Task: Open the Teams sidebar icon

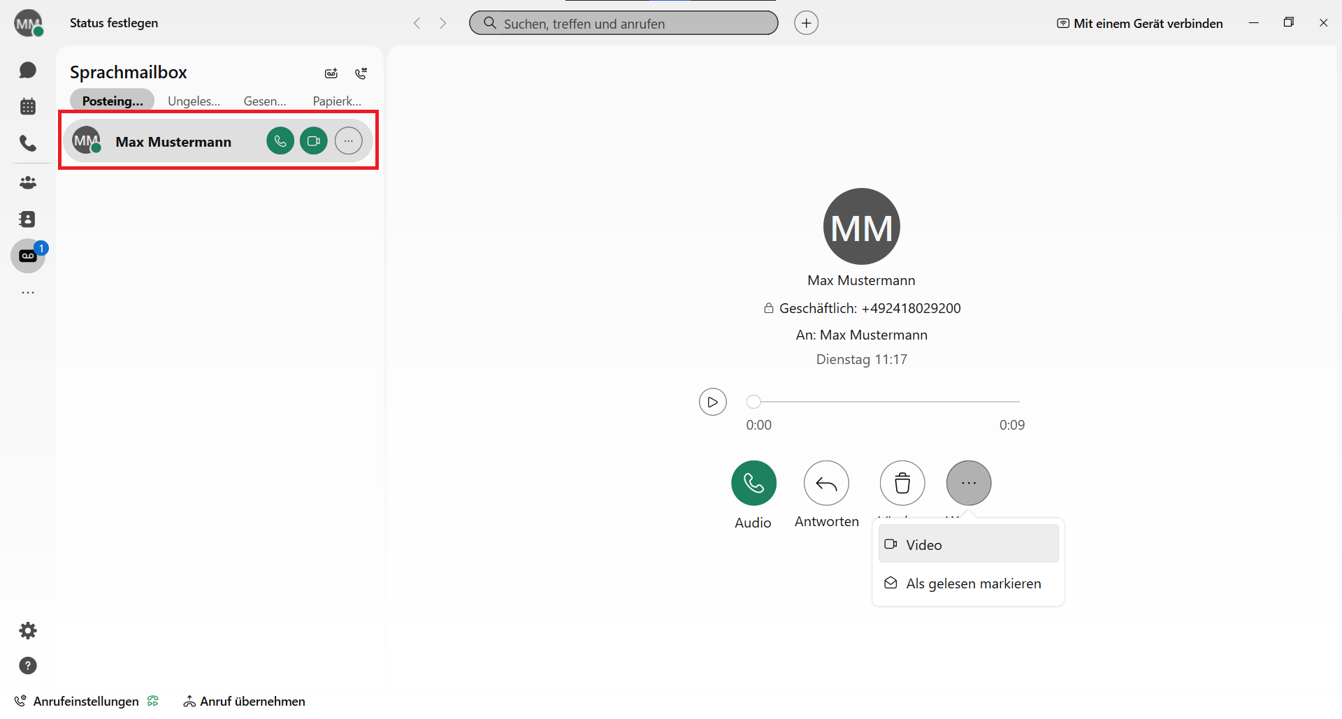Action: 28,182
